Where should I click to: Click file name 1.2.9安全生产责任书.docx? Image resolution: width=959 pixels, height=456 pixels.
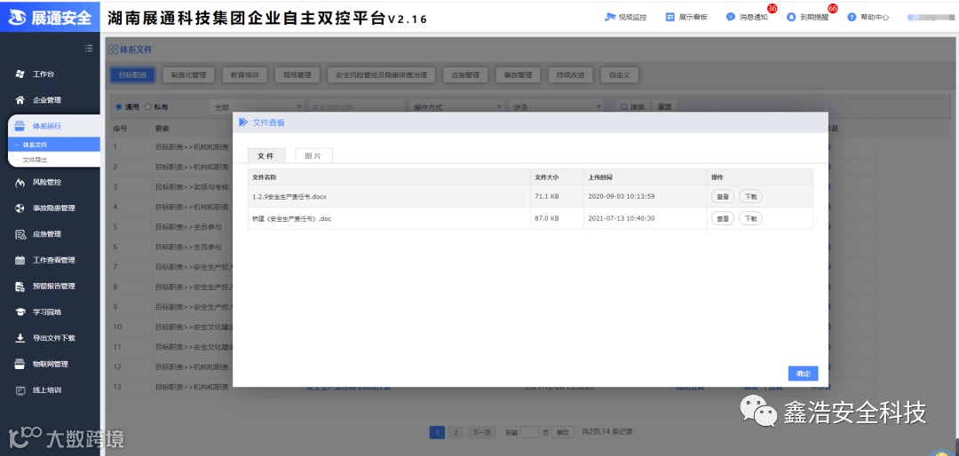click(x=289, y=197)
